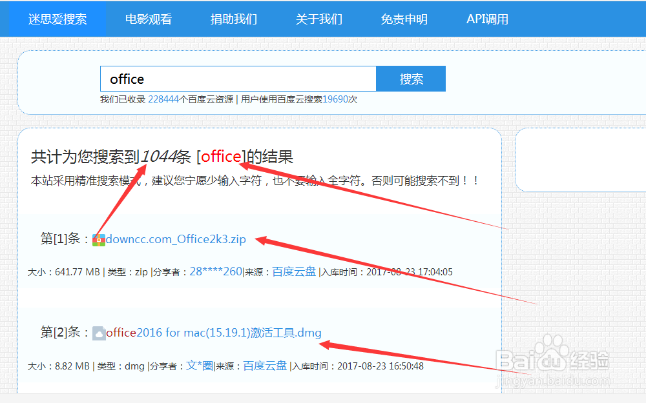This screenshot has height=403, width=646.
Task: Open the downcc.com_Office2k3.zip result link
Action: 174,239
